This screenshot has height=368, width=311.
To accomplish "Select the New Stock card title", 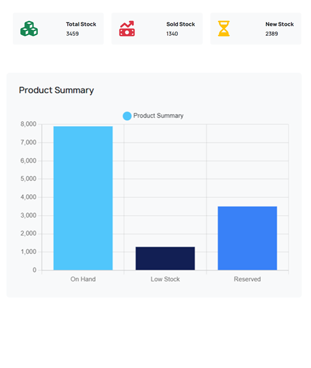I will [279, 24].
